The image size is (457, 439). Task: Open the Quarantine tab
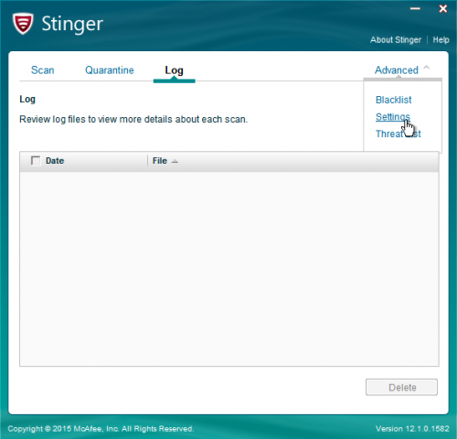[110, 70]
